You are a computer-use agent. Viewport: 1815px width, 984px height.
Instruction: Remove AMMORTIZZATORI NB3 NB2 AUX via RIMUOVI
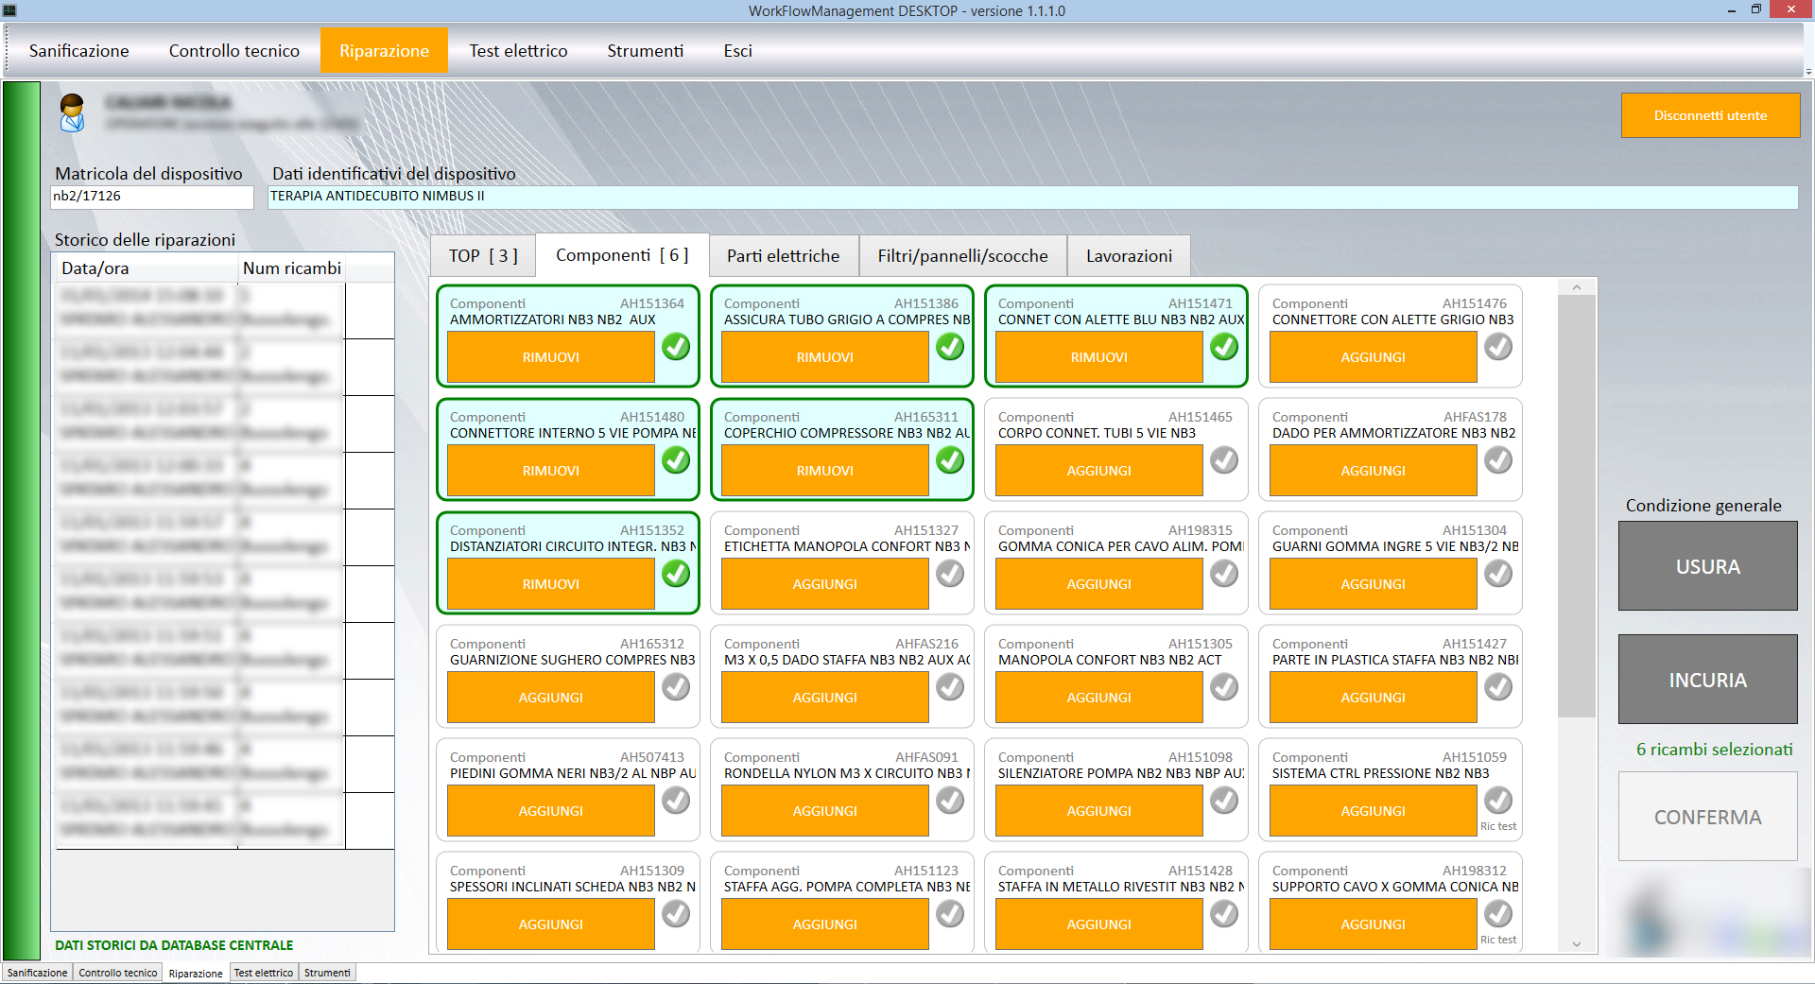tap(551, 357)
